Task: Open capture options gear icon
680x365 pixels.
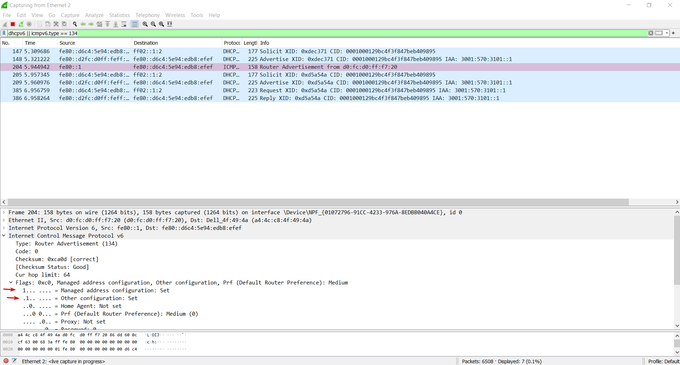Action: 29,24
